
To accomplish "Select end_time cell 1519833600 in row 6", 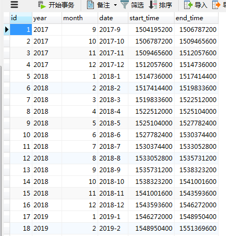I will click(196, 88).
